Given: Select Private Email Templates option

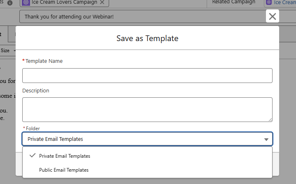Looking at the screenshot, I should (65, 156).
